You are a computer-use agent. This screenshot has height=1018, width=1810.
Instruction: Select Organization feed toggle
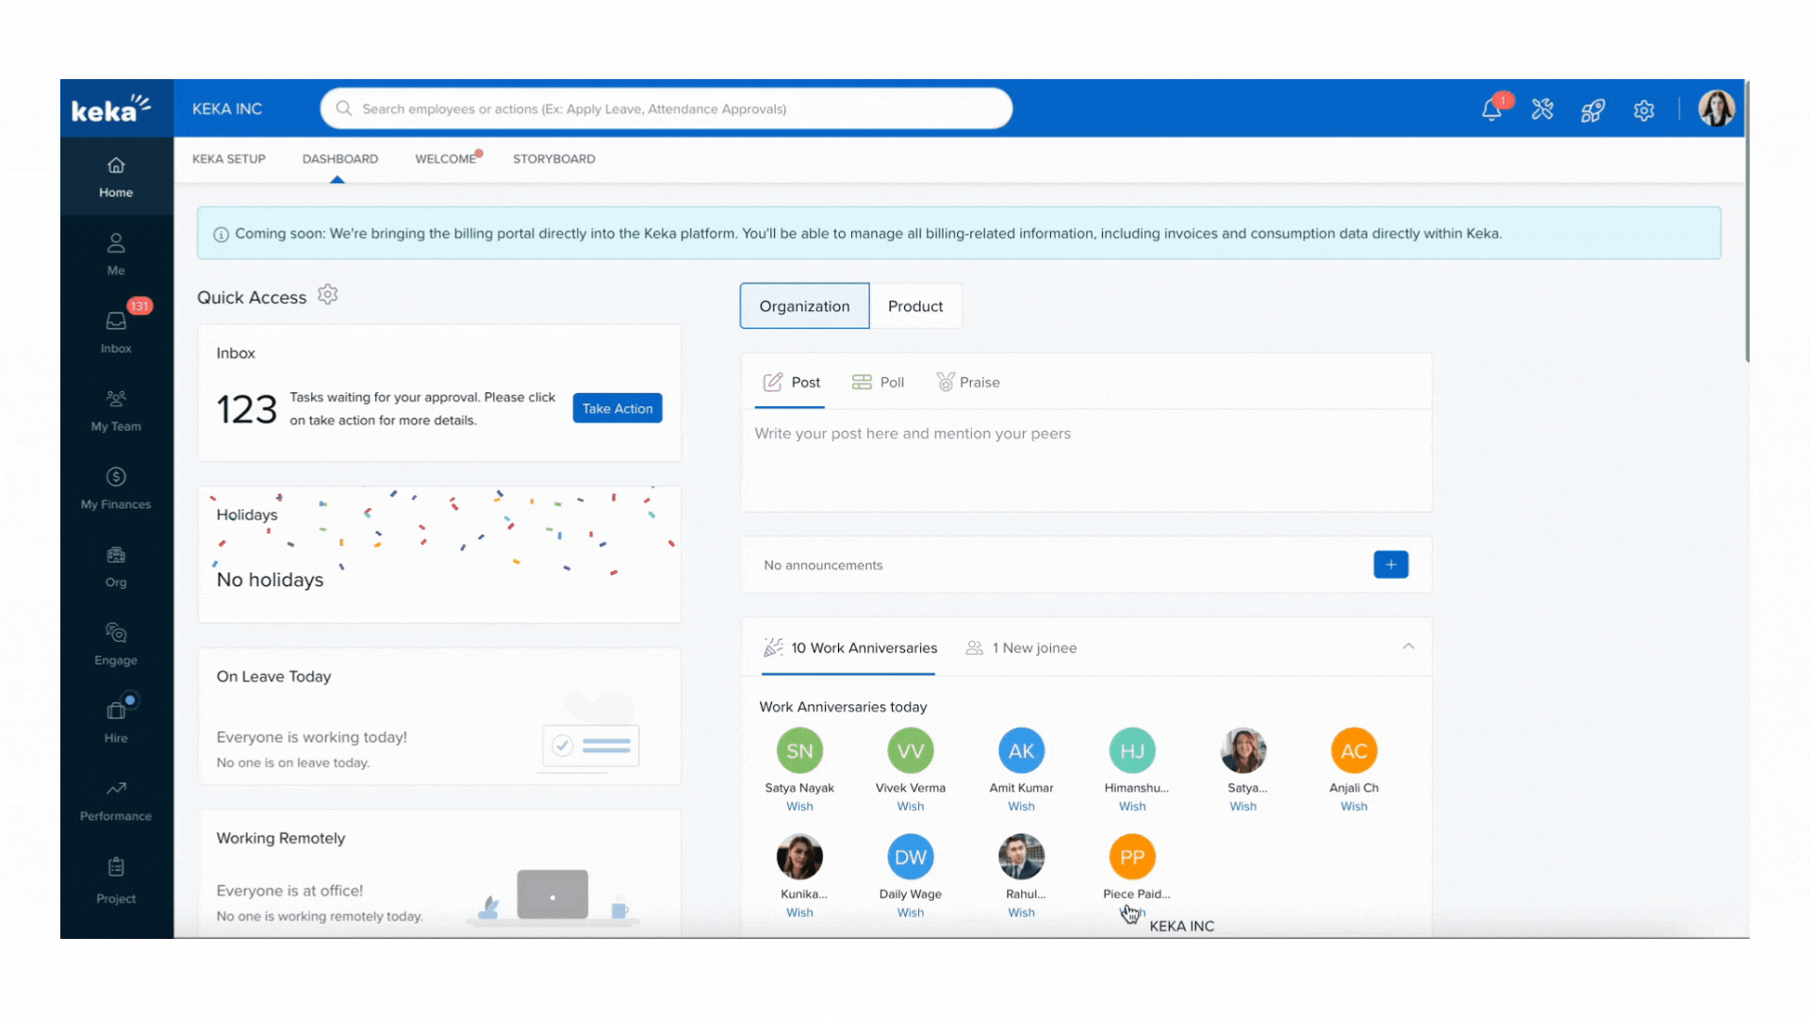click(x=804, y=306)
